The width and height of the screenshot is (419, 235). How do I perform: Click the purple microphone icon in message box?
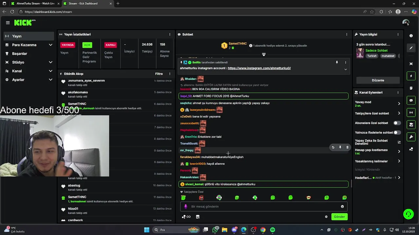click(x=186, y=206)
